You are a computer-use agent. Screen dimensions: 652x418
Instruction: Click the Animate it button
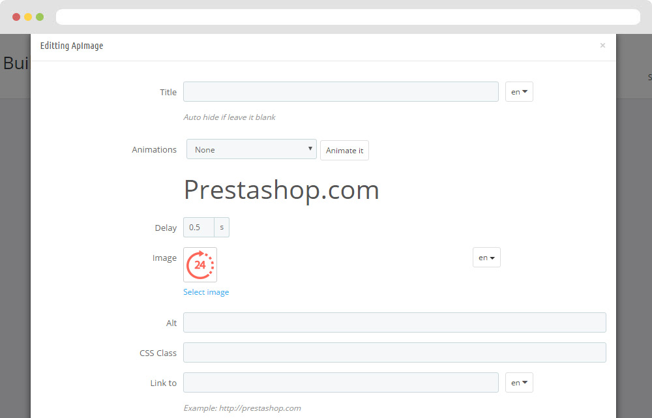(344, 150)
